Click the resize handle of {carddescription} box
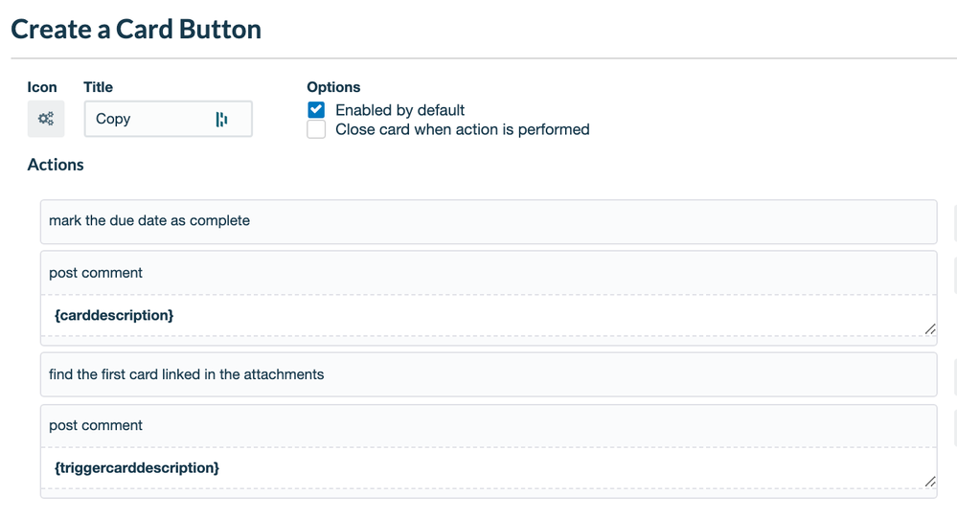This screenshot has height=518, width=957. click(x=929, y=328)
